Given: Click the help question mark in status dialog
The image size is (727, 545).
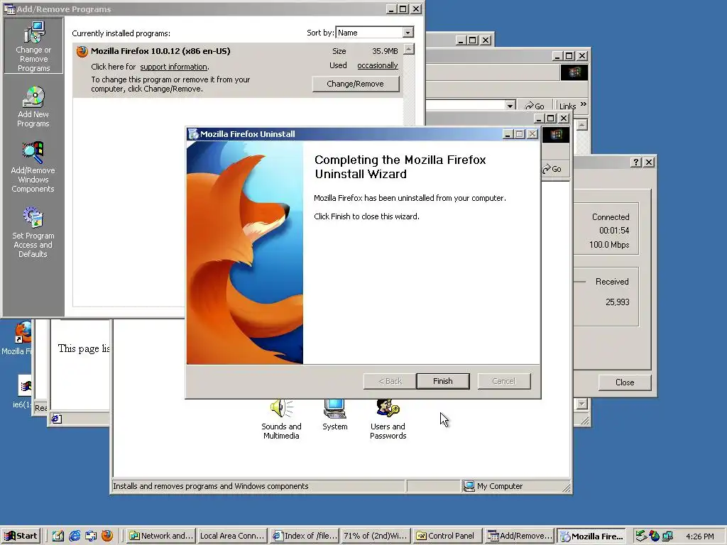Looking at the screenshot, I should 636,163.
